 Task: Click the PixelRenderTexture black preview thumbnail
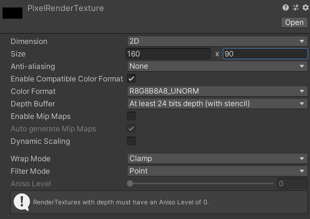point(12,13)
